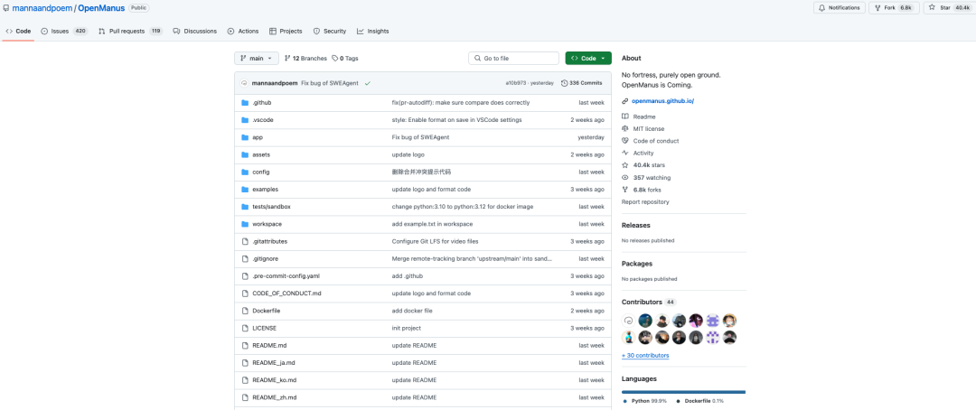
Task: Click the 357 watching link
Action: 652,178
